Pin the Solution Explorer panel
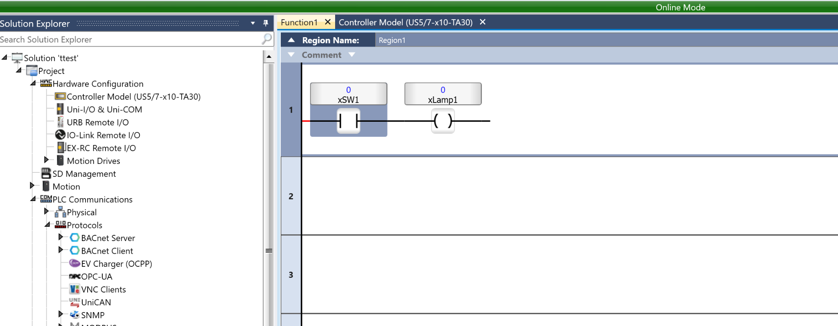 266,23
